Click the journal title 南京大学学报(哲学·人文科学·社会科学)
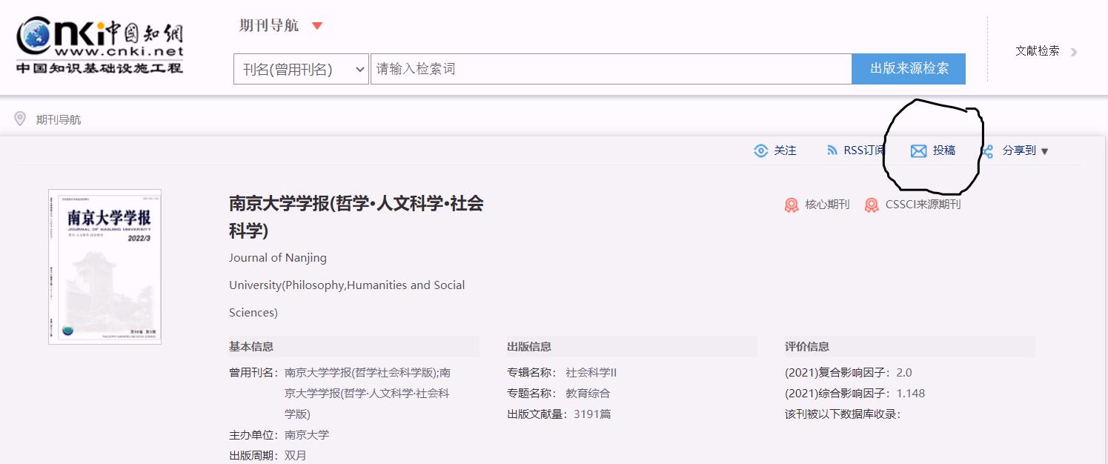1108x464 pixels. [356, 217]
